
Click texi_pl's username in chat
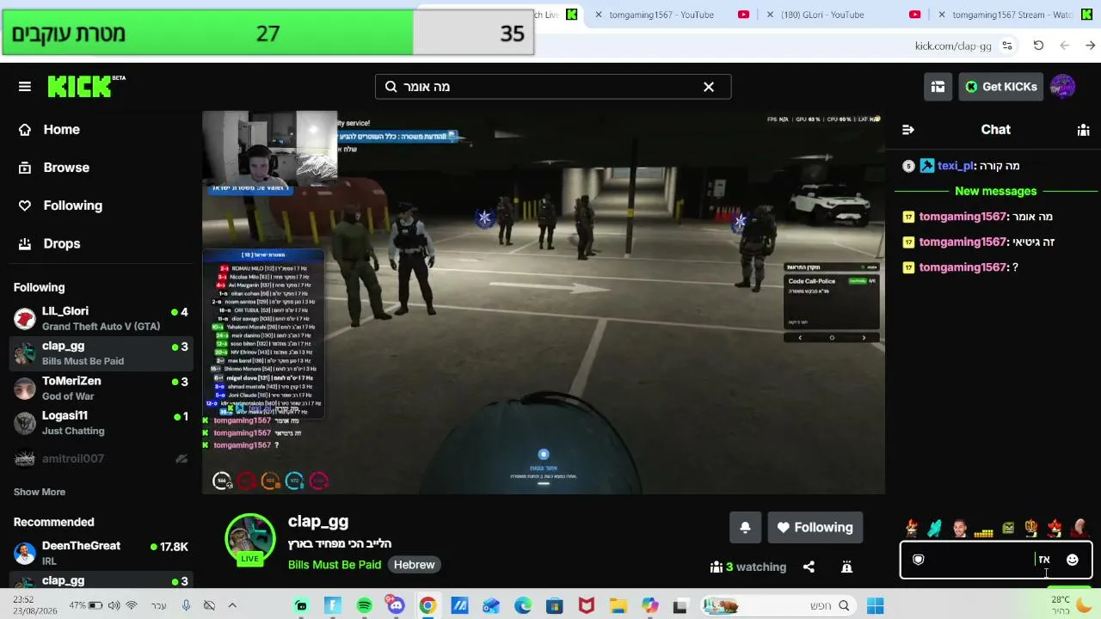[956, 166]
